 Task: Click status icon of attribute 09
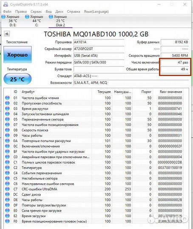[7, 135]
